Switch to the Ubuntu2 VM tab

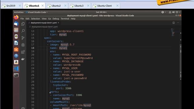point(56,6)
